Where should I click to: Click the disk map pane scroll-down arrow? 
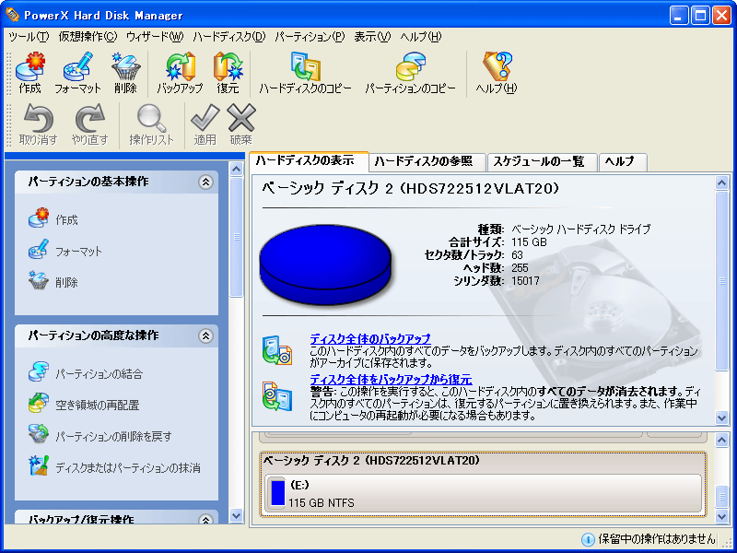pos(721,516)
